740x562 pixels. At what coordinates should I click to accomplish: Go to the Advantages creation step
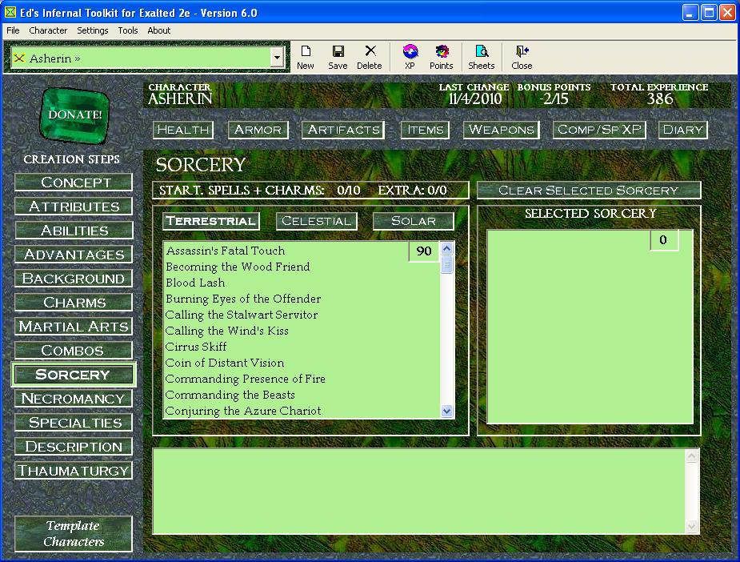coord(74,255)
